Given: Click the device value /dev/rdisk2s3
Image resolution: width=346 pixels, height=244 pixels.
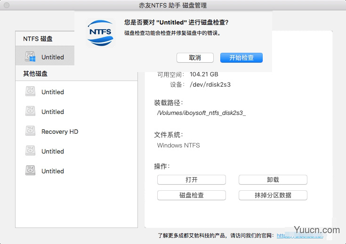Looking at the screenshot, I should click(210, 85).
